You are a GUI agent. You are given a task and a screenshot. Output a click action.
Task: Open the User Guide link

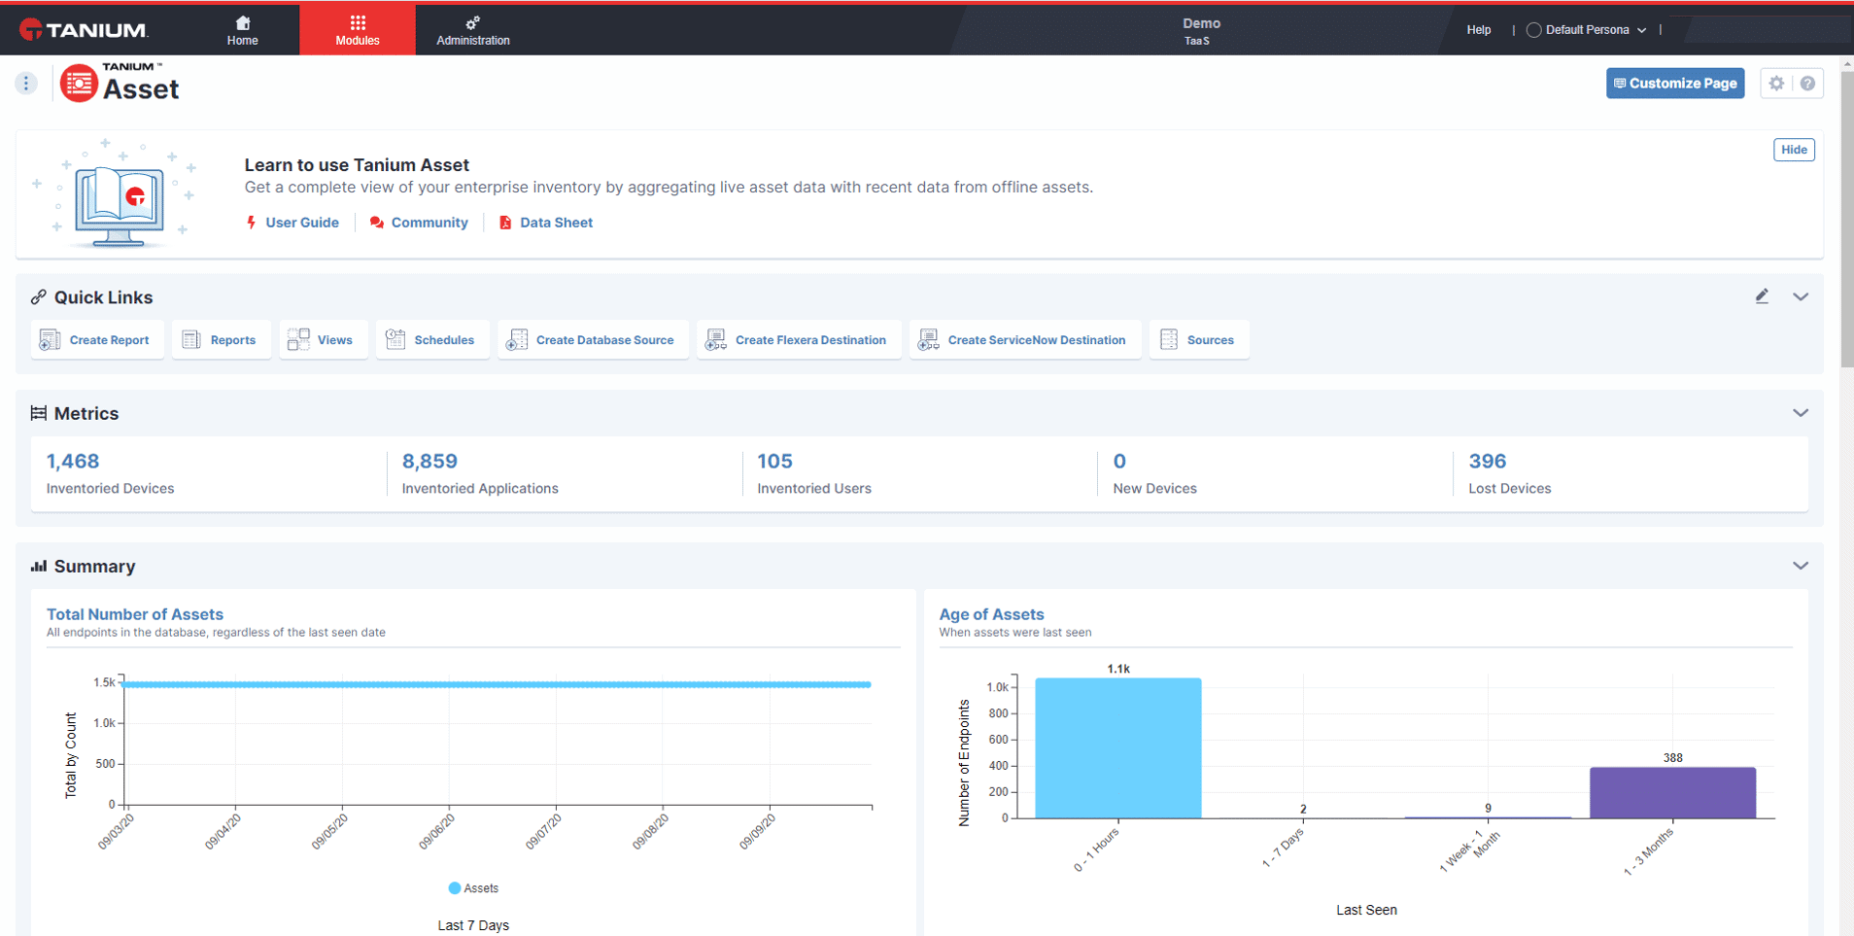tap(302, 223)
